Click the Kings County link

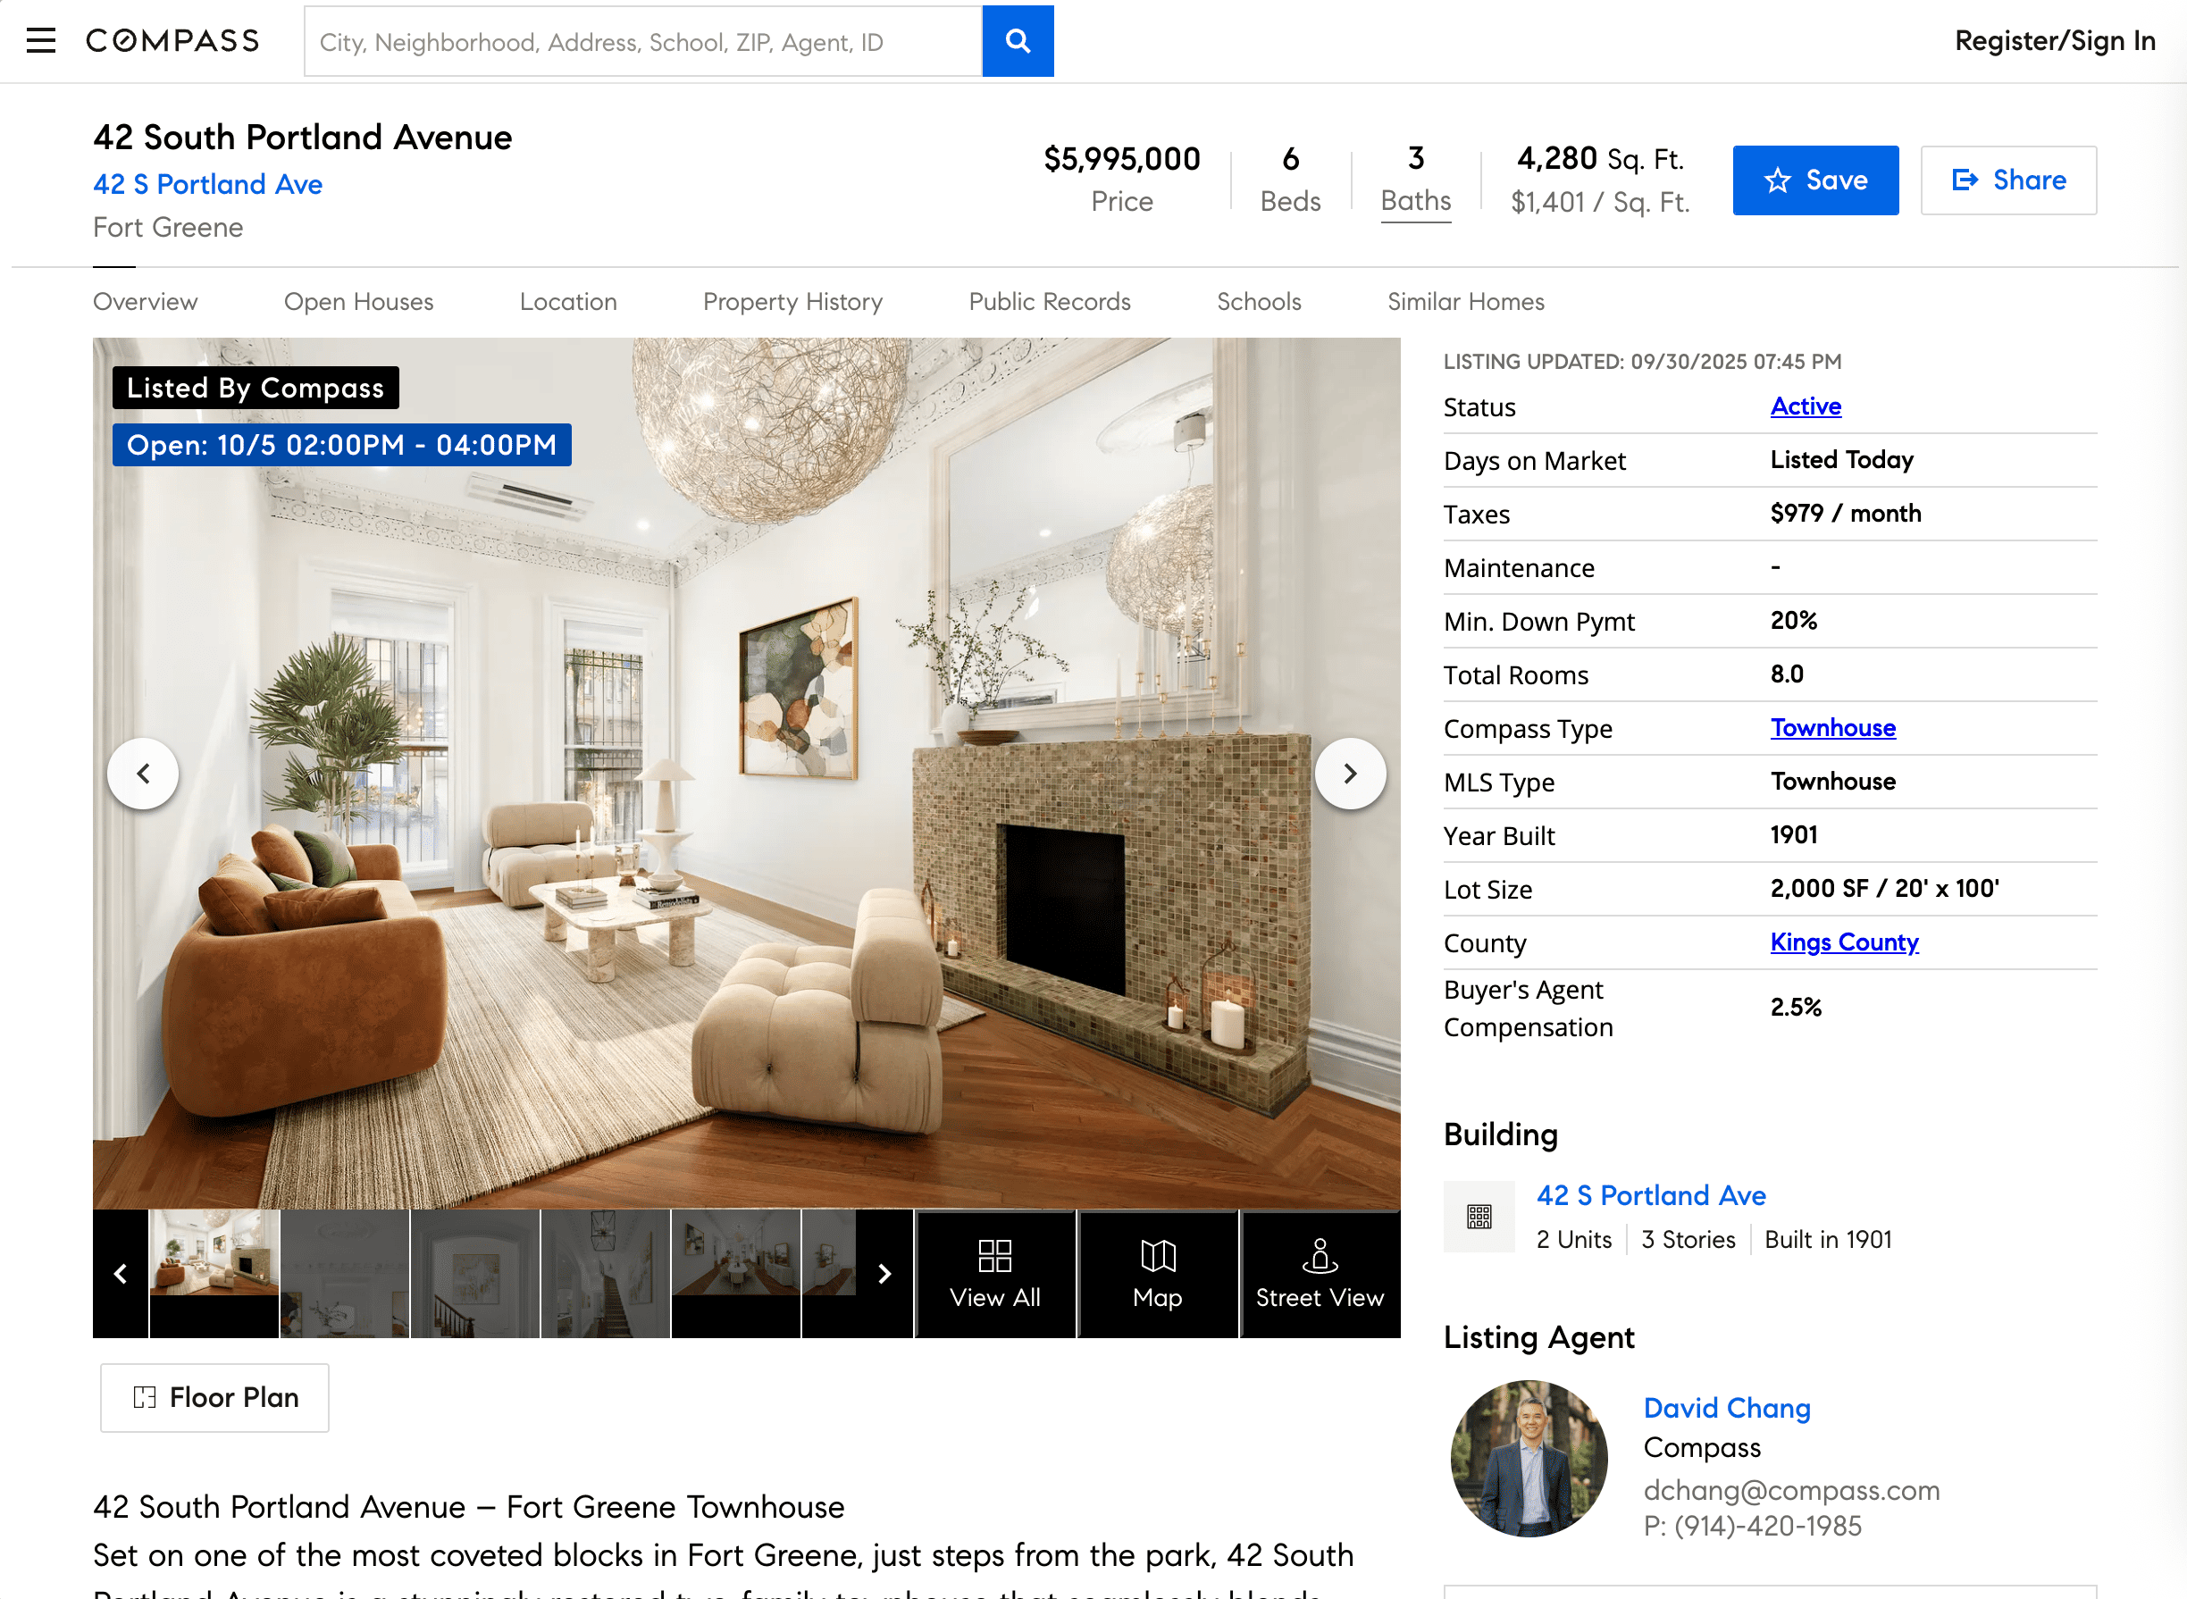click(x=1844, y=942)
